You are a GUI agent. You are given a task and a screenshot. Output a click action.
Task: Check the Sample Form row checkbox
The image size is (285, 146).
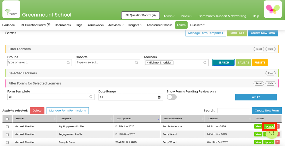coord(7,142)
